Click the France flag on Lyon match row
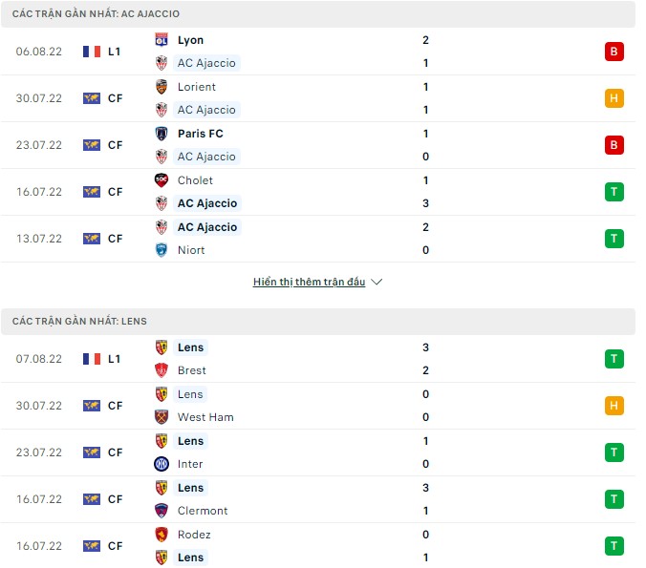This screenshot has height=568, width=646. coord(92,52)
